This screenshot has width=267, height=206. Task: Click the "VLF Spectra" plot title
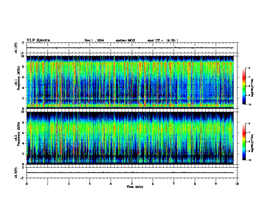tap(38, 40)
